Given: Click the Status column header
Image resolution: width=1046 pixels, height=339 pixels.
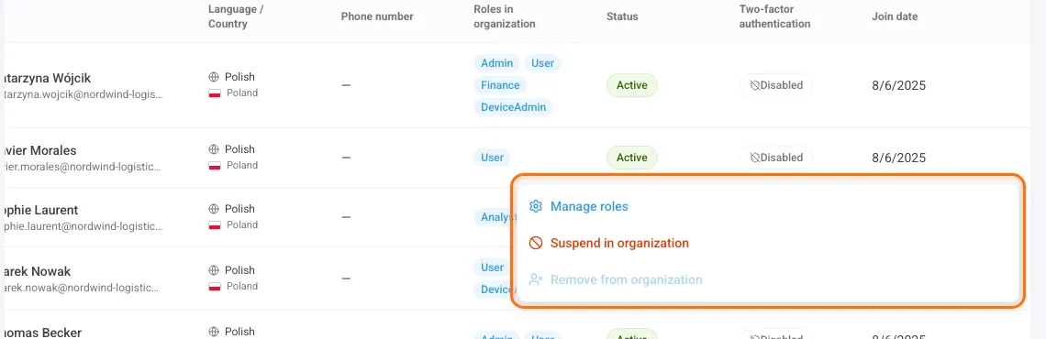Looking at the screenshot, I should [x=622, y=16].
